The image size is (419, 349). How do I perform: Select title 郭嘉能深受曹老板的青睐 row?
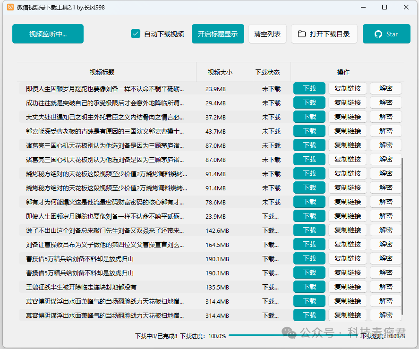pyautogui.click(x=105, y=131)
